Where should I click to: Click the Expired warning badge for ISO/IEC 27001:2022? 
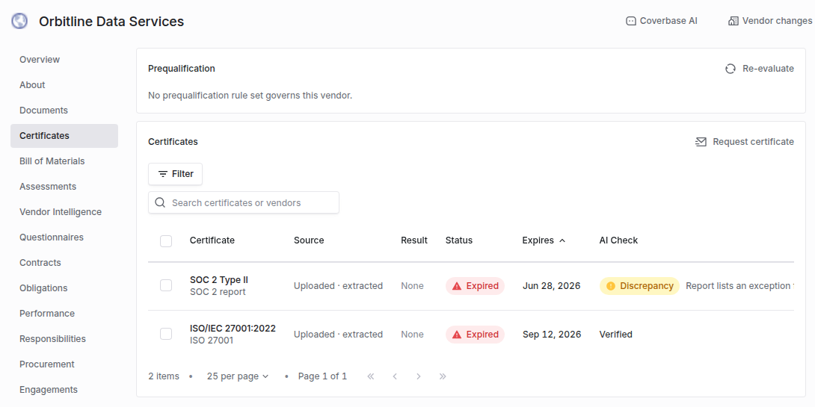tap(475, 335)
